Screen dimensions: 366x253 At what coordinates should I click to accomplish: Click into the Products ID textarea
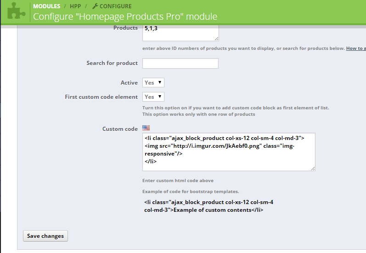[x=180, y=33]
